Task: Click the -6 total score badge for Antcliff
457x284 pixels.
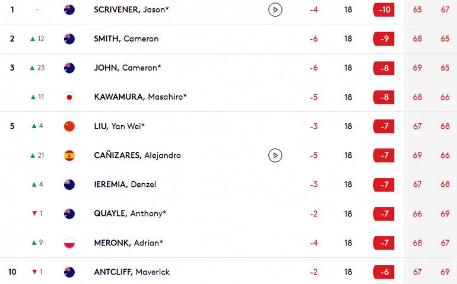Action: (383, 272)
